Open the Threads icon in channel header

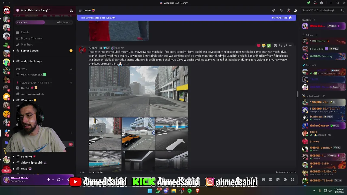click(x=274, y=10)
